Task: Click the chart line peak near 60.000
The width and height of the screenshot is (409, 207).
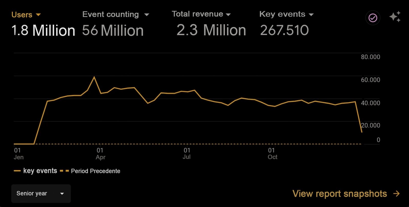Action: (x=94, y=77)
